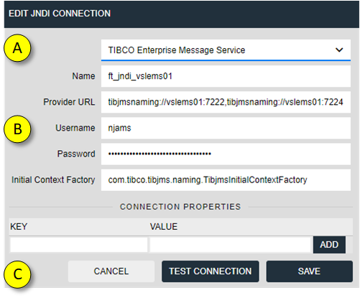The image size is (360, 298).
Task: Add a connection property with ADD
Action: pos(329,245)
